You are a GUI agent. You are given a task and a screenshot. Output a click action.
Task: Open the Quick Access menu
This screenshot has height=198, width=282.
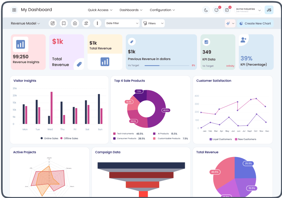click(x=100, y=10)
